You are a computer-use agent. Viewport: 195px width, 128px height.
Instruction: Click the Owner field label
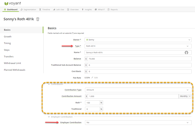pos(77,40)
